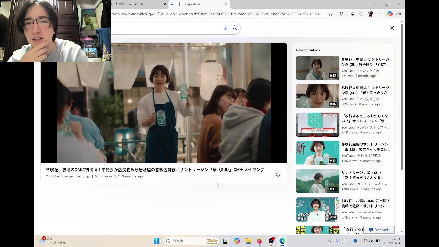Favorite this page with the star icon

(x=330, y=14)
